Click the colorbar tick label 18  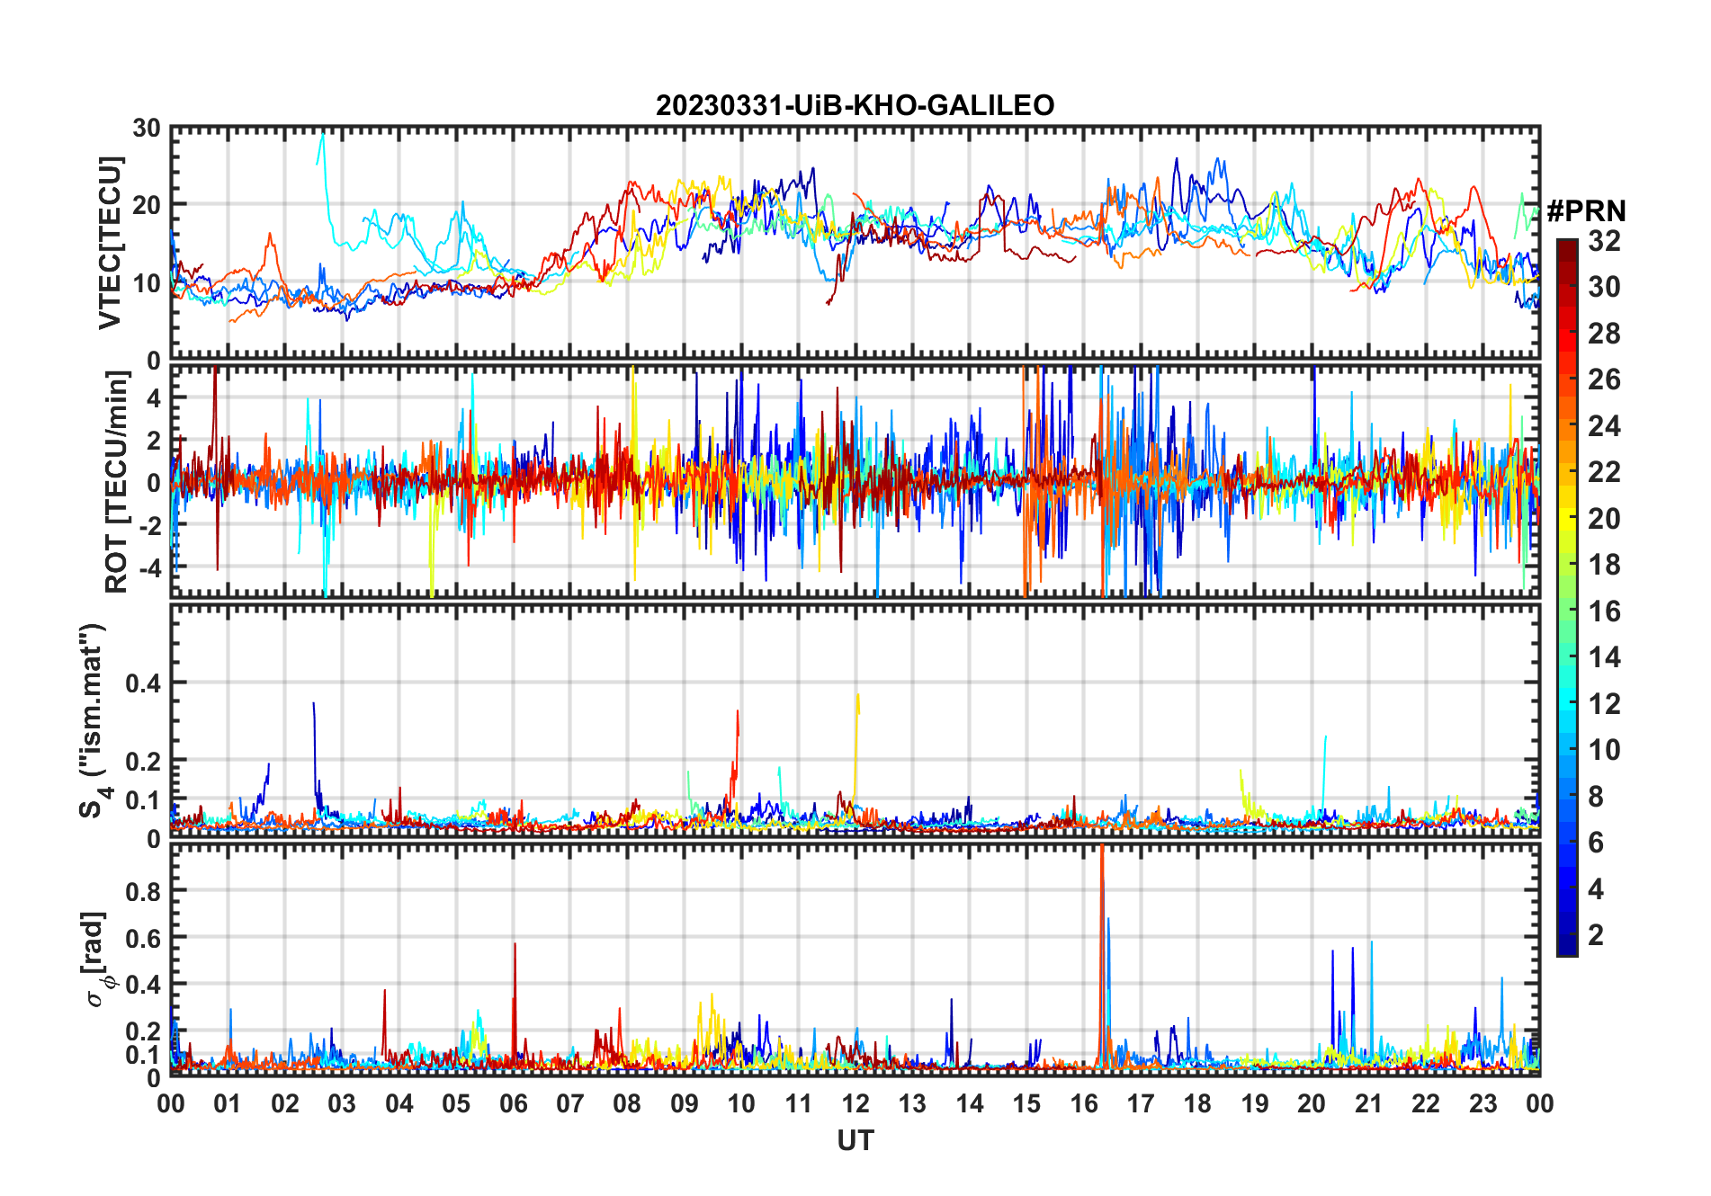[x=1604, y=565]
